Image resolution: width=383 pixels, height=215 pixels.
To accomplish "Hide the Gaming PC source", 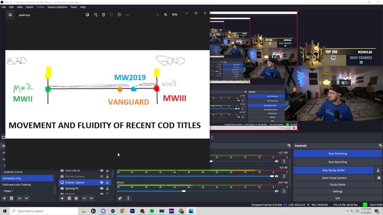I will pos(102,188).
